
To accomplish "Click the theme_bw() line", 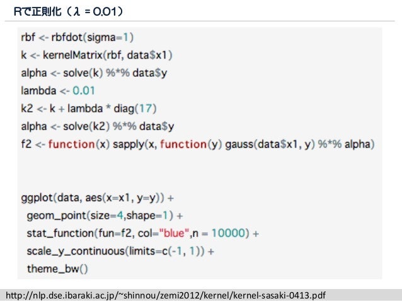I will [x=57, y=269].
